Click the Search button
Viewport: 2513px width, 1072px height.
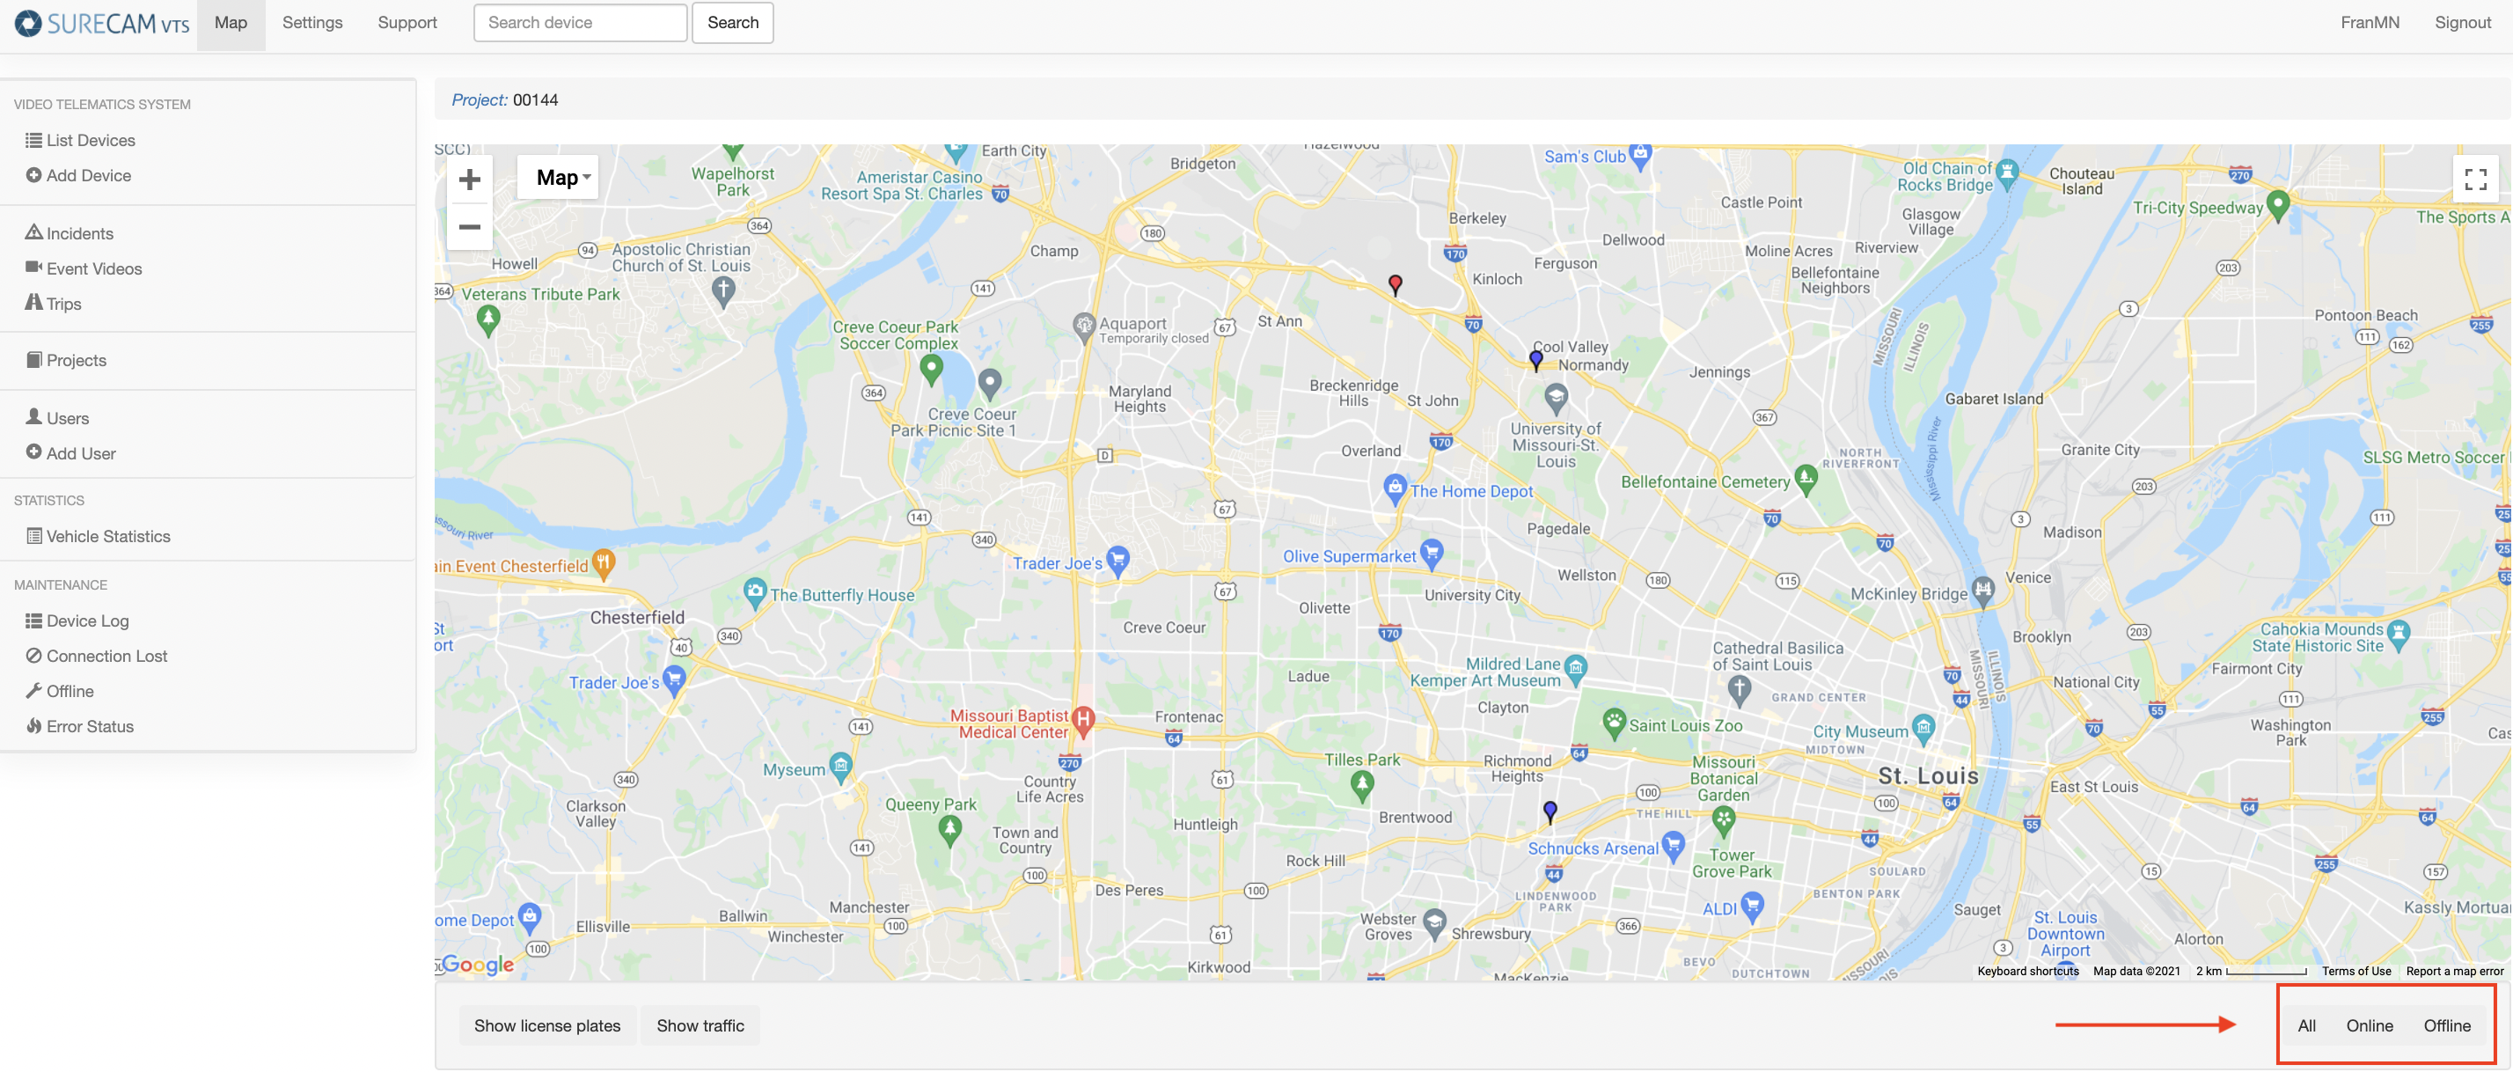coord(733,24)
